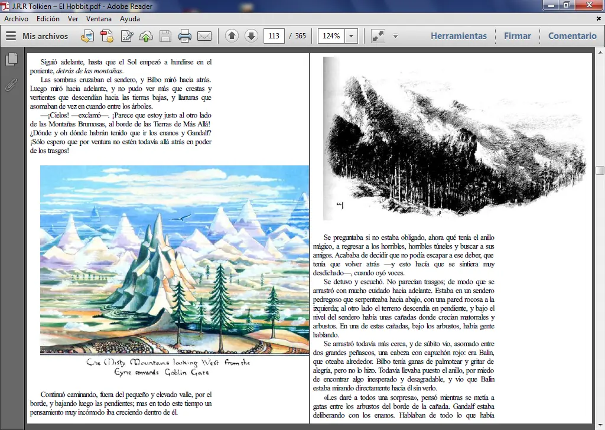The image size is (605, 430).
Task: Open the zoom level dropdown arrow
Action: [351, 36]
